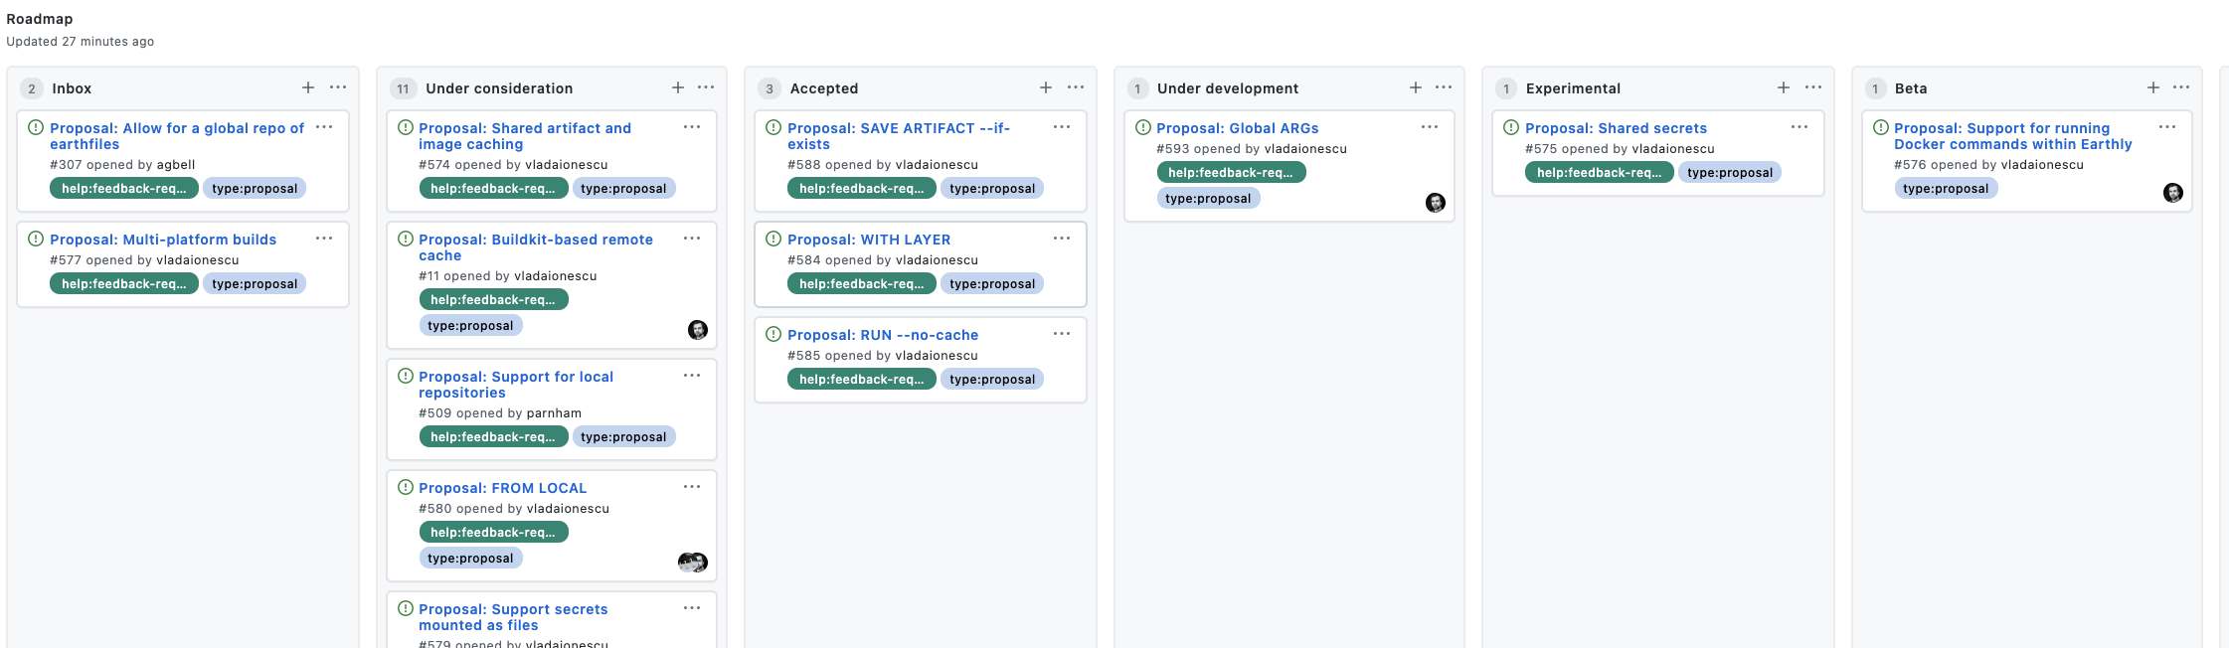
Task: Add a card to Under consideration column
Action: [x=678, y=87]
